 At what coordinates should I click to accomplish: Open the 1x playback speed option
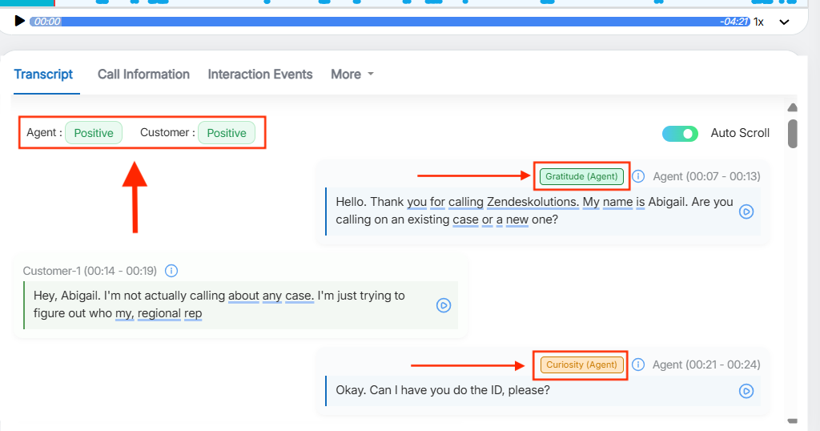(x=758, y=22)
